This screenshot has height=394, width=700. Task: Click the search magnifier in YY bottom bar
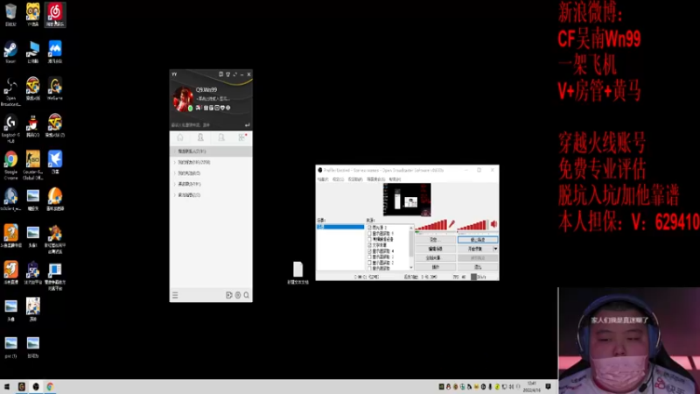[x=247, y=295]
